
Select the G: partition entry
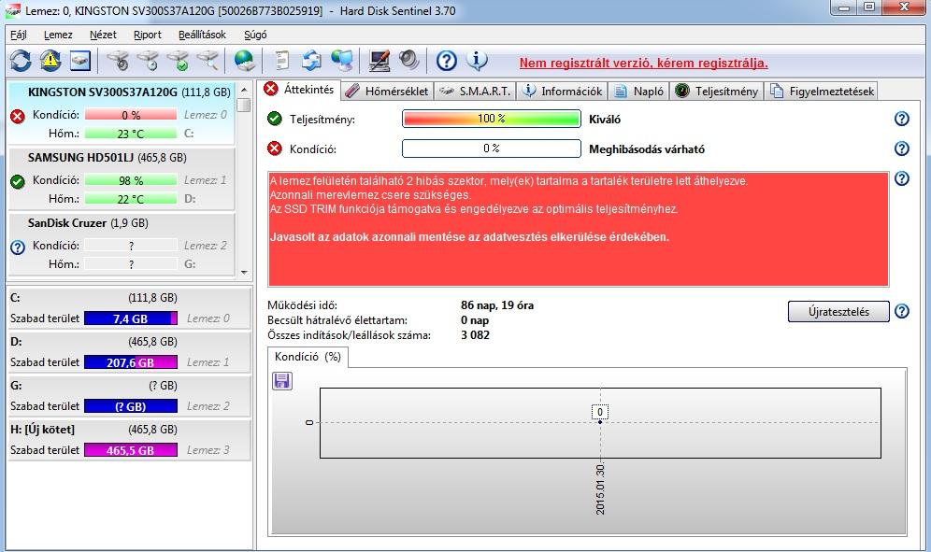[129, 396]
